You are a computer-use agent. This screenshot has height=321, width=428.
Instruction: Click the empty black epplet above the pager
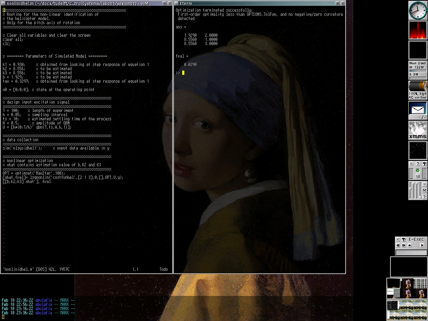[x=409, y=267]
